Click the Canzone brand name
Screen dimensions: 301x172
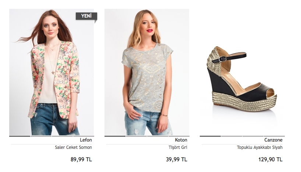(x=273, y=140)
